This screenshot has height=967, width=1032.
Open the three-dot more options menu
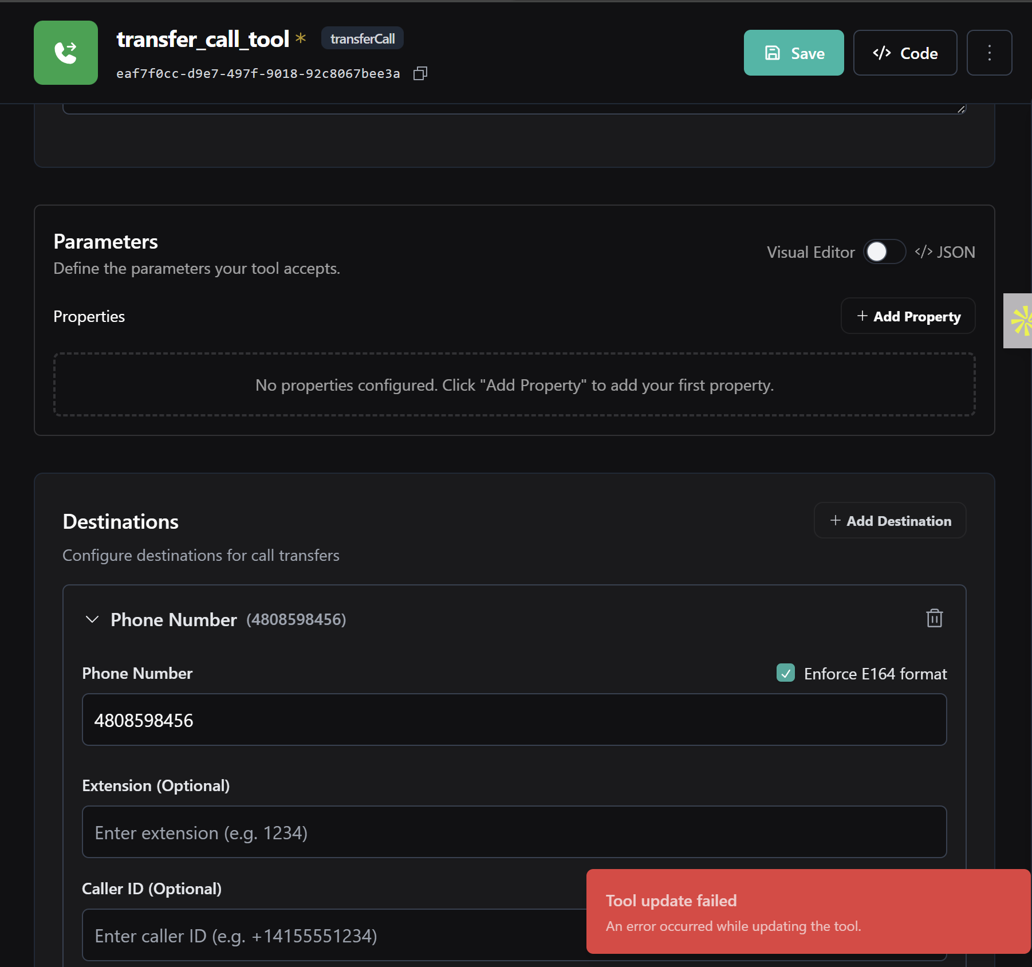(989, 53)
